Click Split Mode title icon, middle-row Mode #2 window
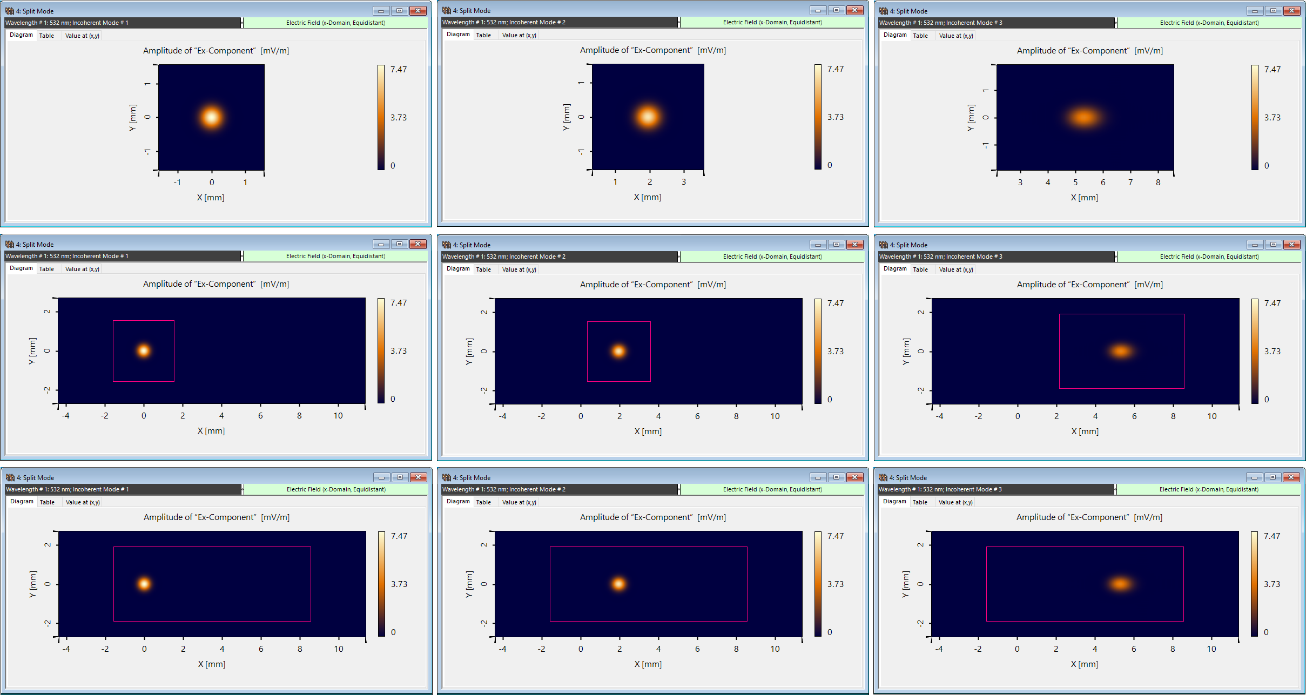This screenshot has height=695, width=1306. point(447,245)
